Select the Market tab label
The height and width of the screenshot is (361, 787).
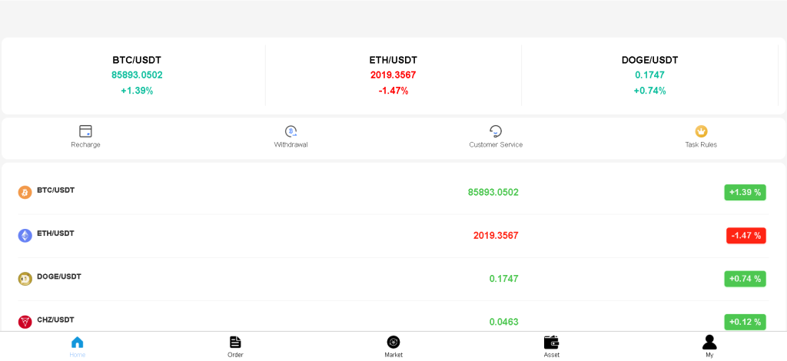click(x=393, y=355)
